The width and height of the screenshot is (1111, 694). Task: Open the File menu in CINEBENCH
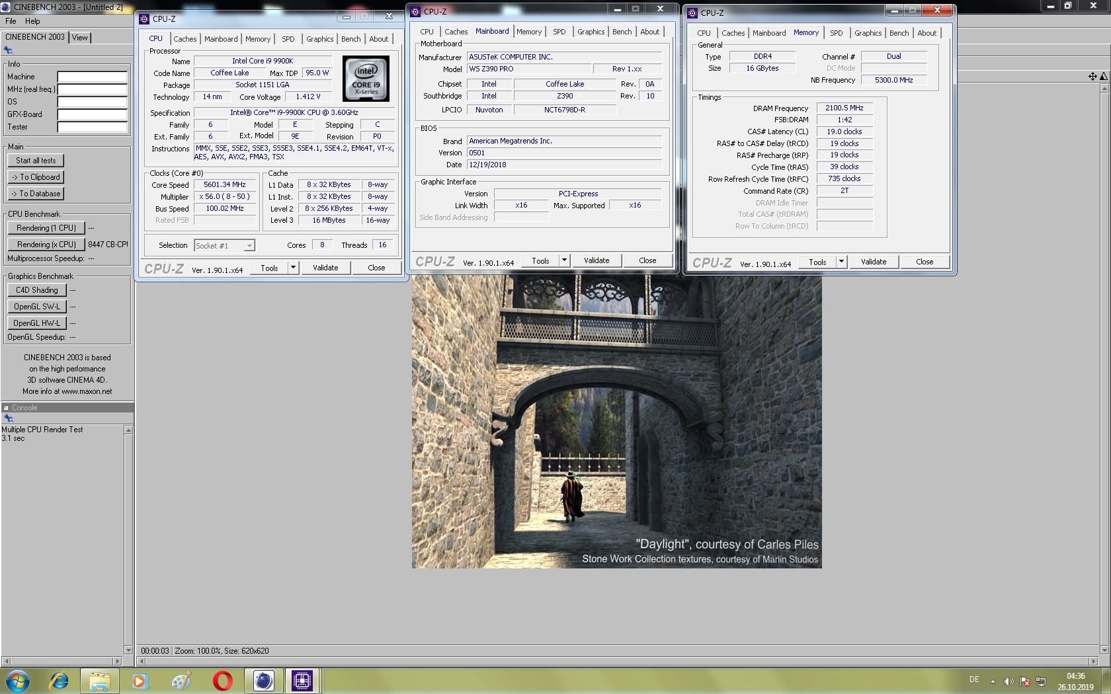(x=11, y=21)
